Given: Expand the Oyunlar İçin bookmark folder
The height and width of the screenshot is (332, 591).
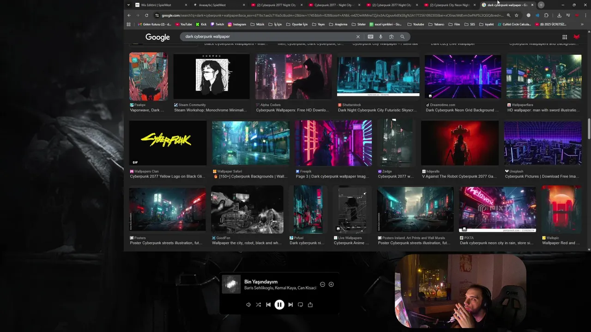Looking at the screenshot, I should click(x=296, y=24).
